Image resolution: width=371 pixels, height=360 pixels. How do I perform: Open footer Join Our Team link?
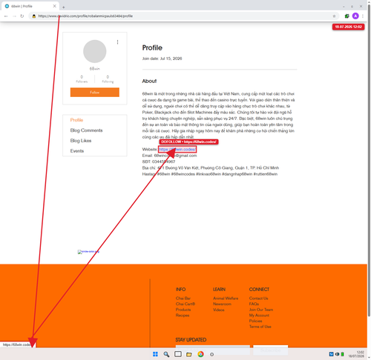tap(261, 310)
